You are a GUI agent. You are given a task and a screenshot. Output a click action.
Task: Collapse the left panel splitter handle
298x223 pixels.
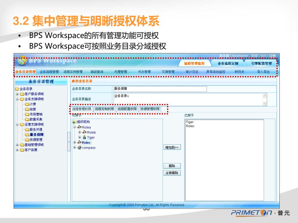[x=69, y=142]
